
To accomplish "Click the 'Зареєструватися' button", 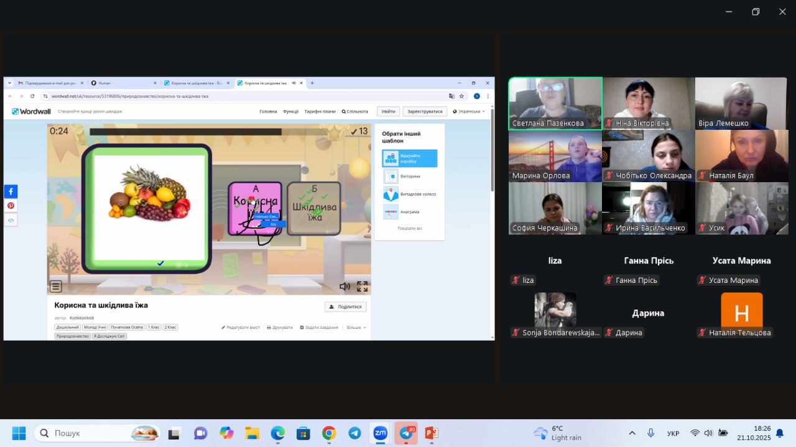I will tap(425, 112).
